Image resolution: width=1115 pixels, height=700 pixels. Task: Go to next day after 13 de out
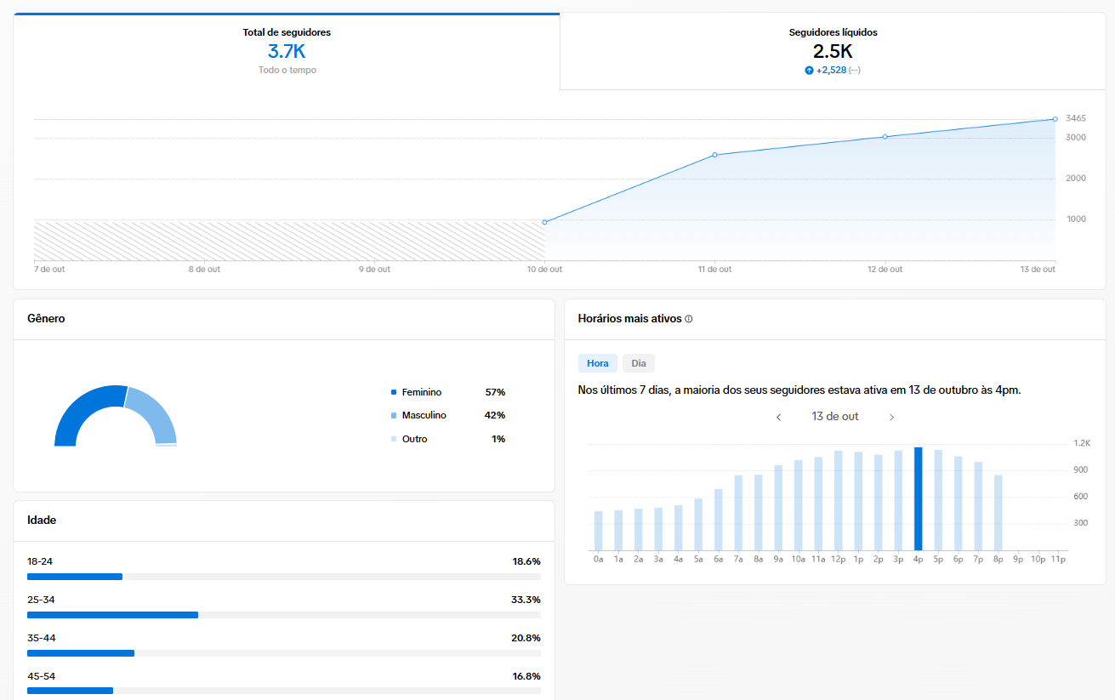point(891,417)
